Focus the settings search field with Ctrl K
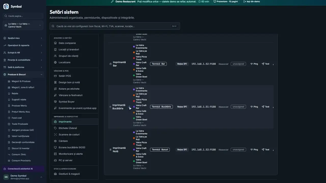The height and width of the screenshot is (183, 326). [115, 26]
